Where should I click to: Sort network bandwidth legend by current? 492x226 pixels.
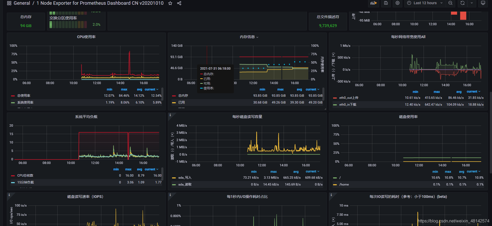[474, 91]
